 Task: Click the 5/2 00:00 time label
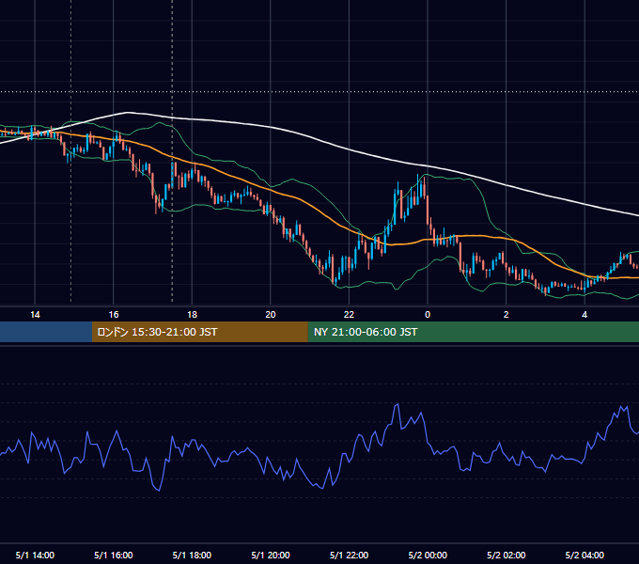(x=428, y=555)
